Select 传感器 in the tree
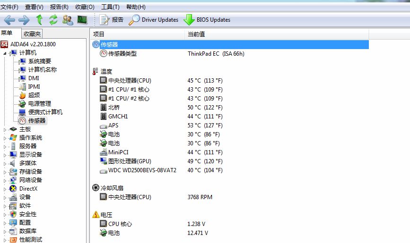This screenshot has height=243, width=410. 37,121
